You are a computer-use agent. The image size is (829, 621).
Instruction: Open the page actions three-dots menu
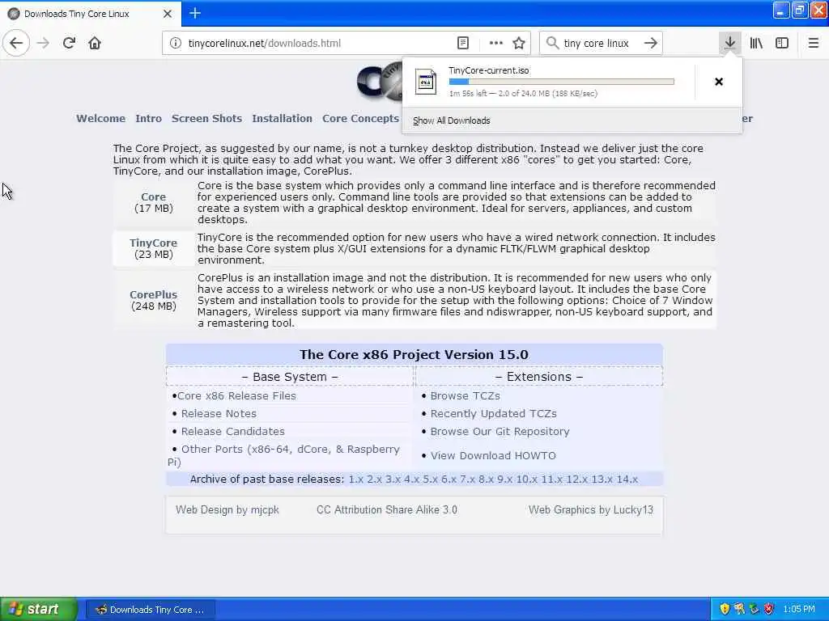tap(496, 44)
